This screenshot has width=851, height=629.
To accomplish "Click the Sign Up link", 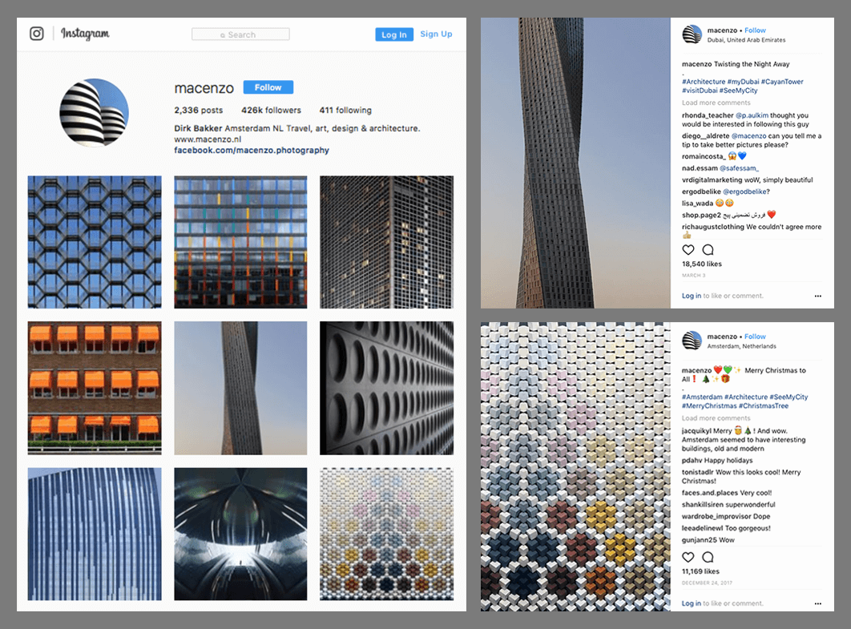I will [436, 34].
